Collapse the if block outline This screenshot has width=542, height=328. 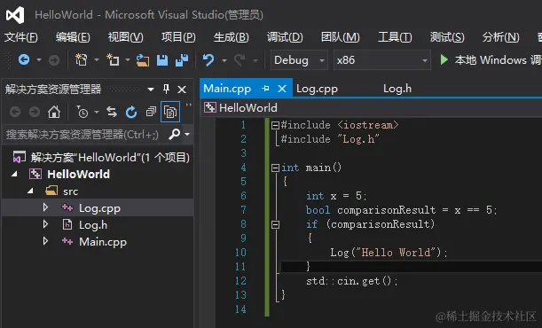(275, 224)
